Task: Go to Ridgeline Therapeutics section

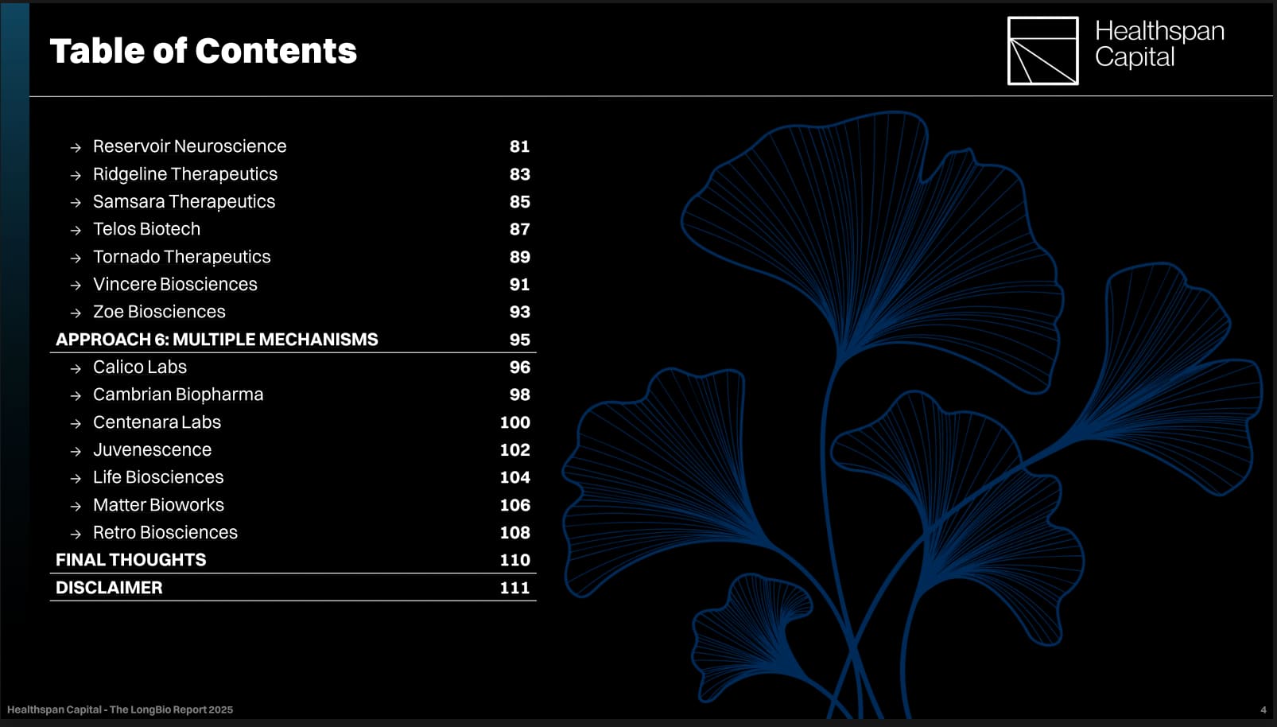Action: (x=185, y=174)
